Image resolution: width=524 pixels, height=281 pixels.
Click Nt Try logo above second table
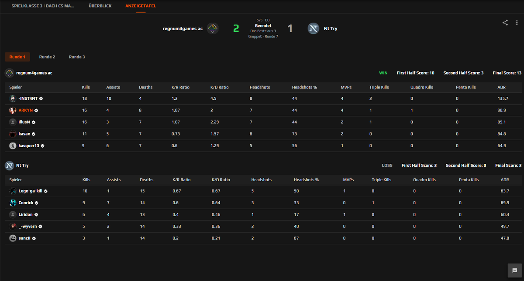(9, 166)
